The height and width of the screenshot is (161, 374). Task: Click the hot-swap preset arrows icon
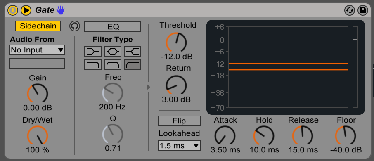point(349,10)
